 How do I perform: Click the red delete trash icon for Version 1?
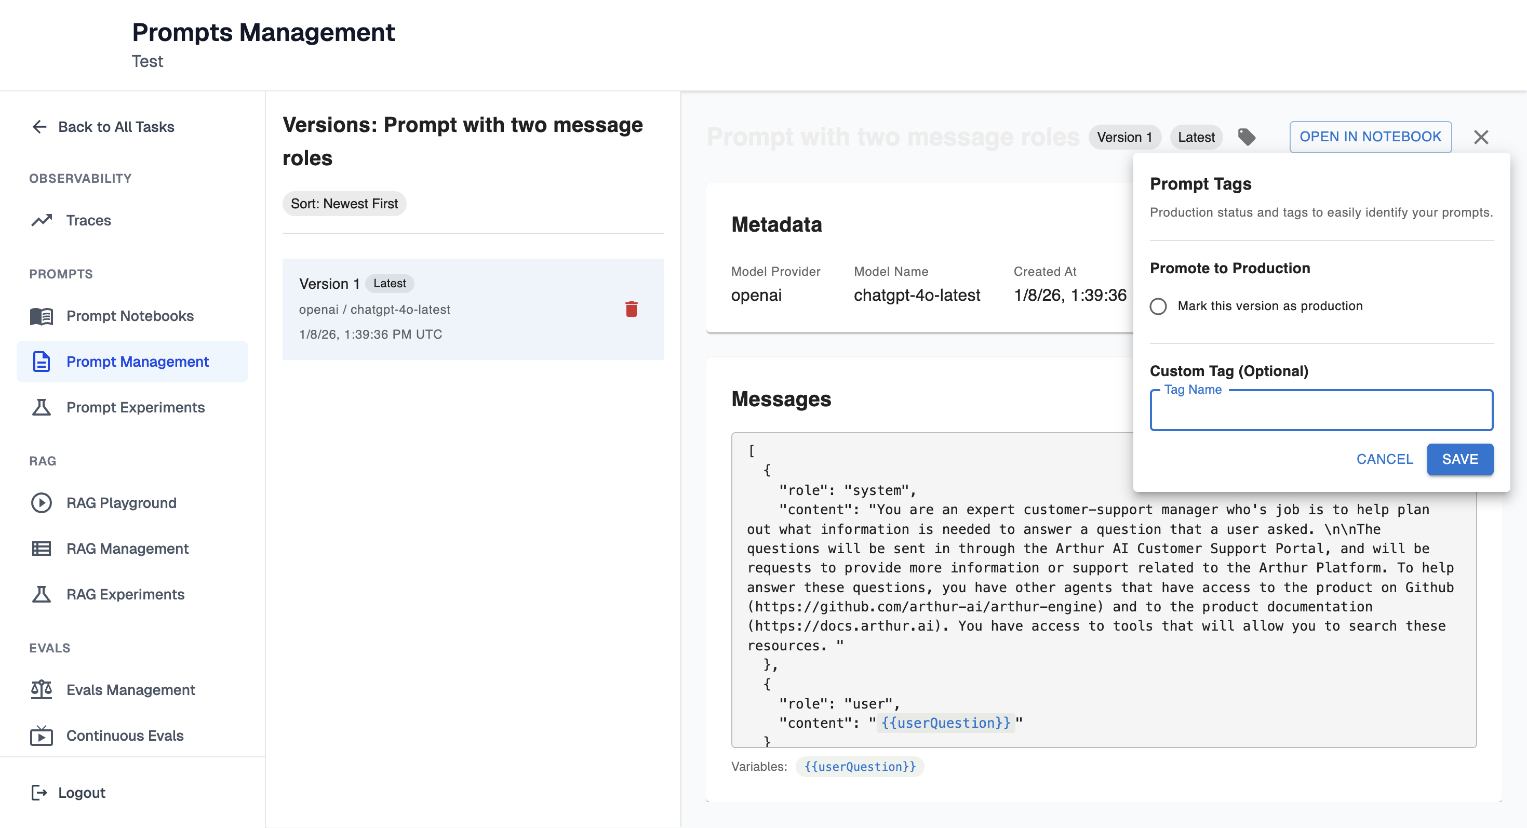pos(631,309)
